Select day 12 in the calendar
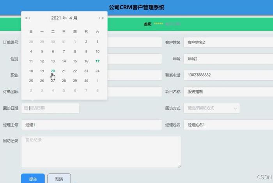 pyautogui.click(x=42, y=61)
